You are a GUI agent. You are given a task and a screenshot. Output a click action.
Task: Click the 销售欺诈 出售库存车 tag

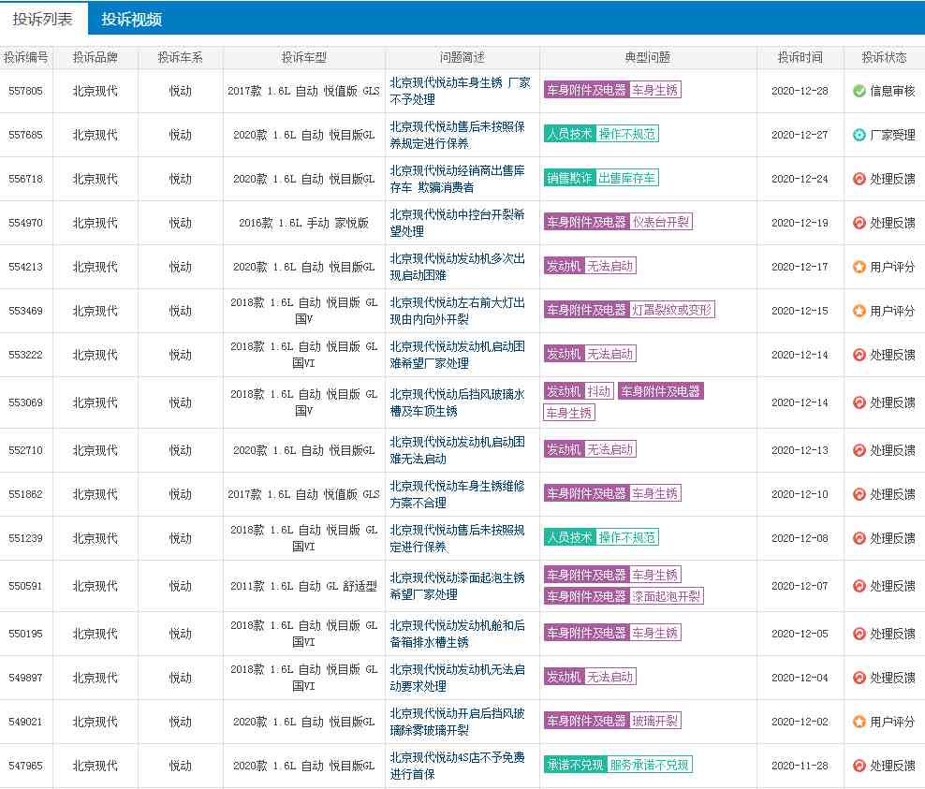(x=601, y=178)
